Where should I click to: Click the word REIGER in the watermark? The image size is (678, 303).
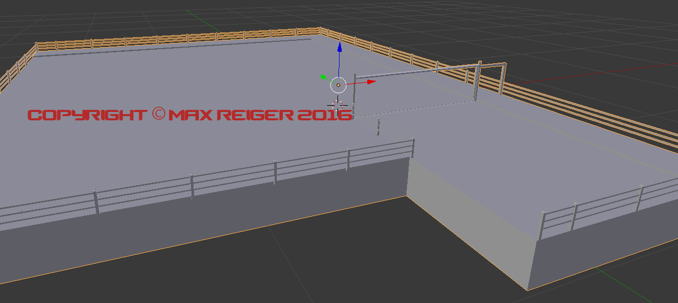[255, 115]
